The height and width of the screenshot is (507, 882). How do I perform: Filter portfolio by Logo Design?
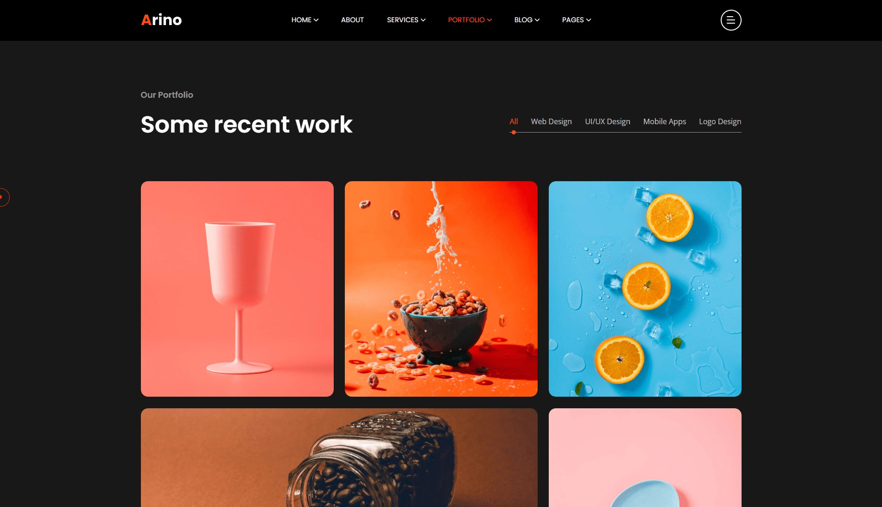pos(720,121)
